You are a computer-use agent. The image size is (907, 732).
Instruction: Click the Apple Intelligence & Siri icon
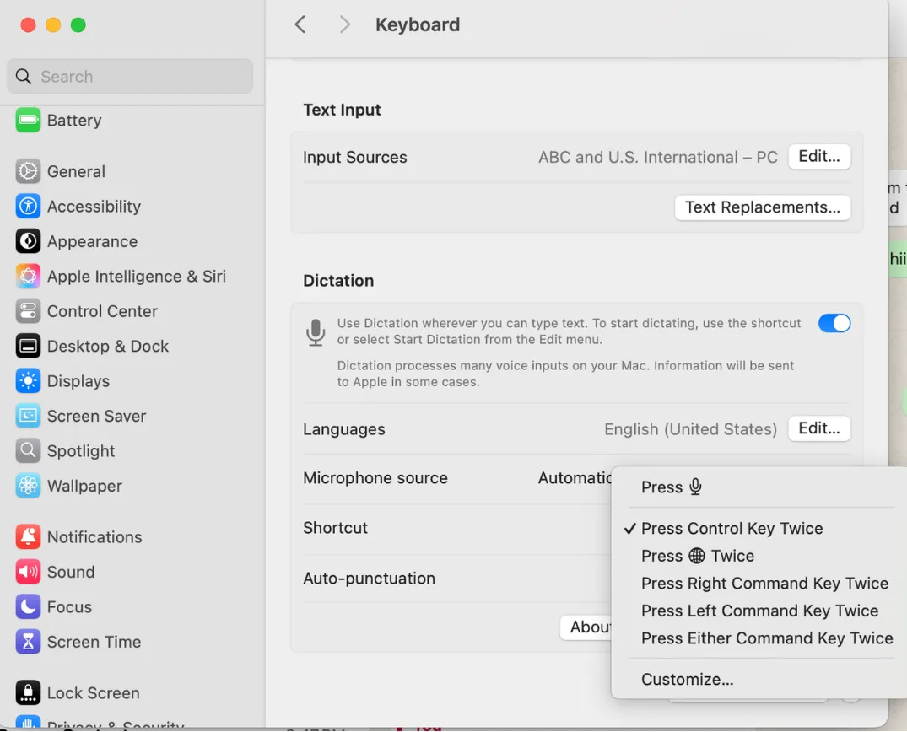coord(28,277)
